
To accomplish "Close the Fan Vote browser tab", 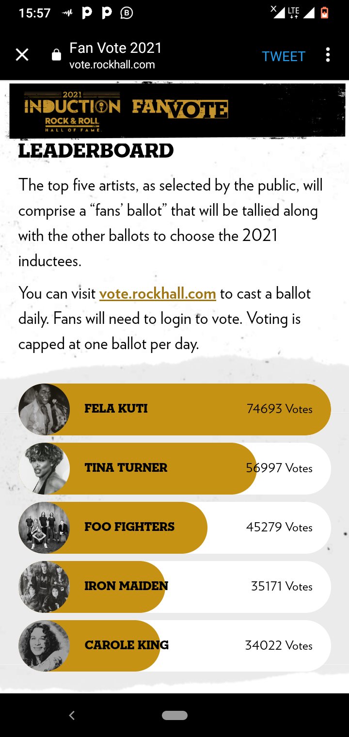I will point(22,55).
